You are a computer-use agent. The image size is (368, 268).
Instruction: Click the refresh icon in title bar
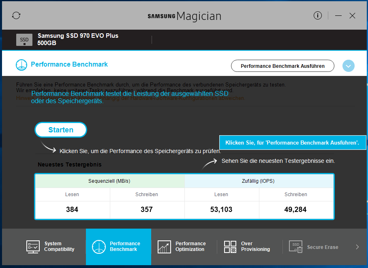click(x=16, y=15)
